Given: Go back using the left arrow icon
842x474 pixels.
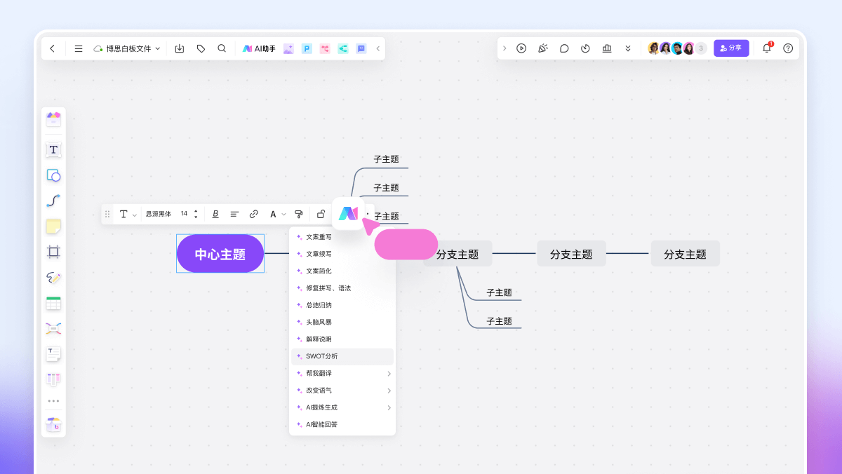Looking at the screenshot, I should tap(53, 48).
